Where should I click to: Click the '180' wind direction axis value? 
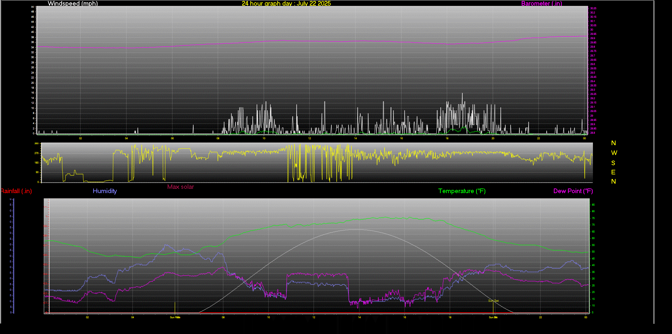(x=36, y=163)
